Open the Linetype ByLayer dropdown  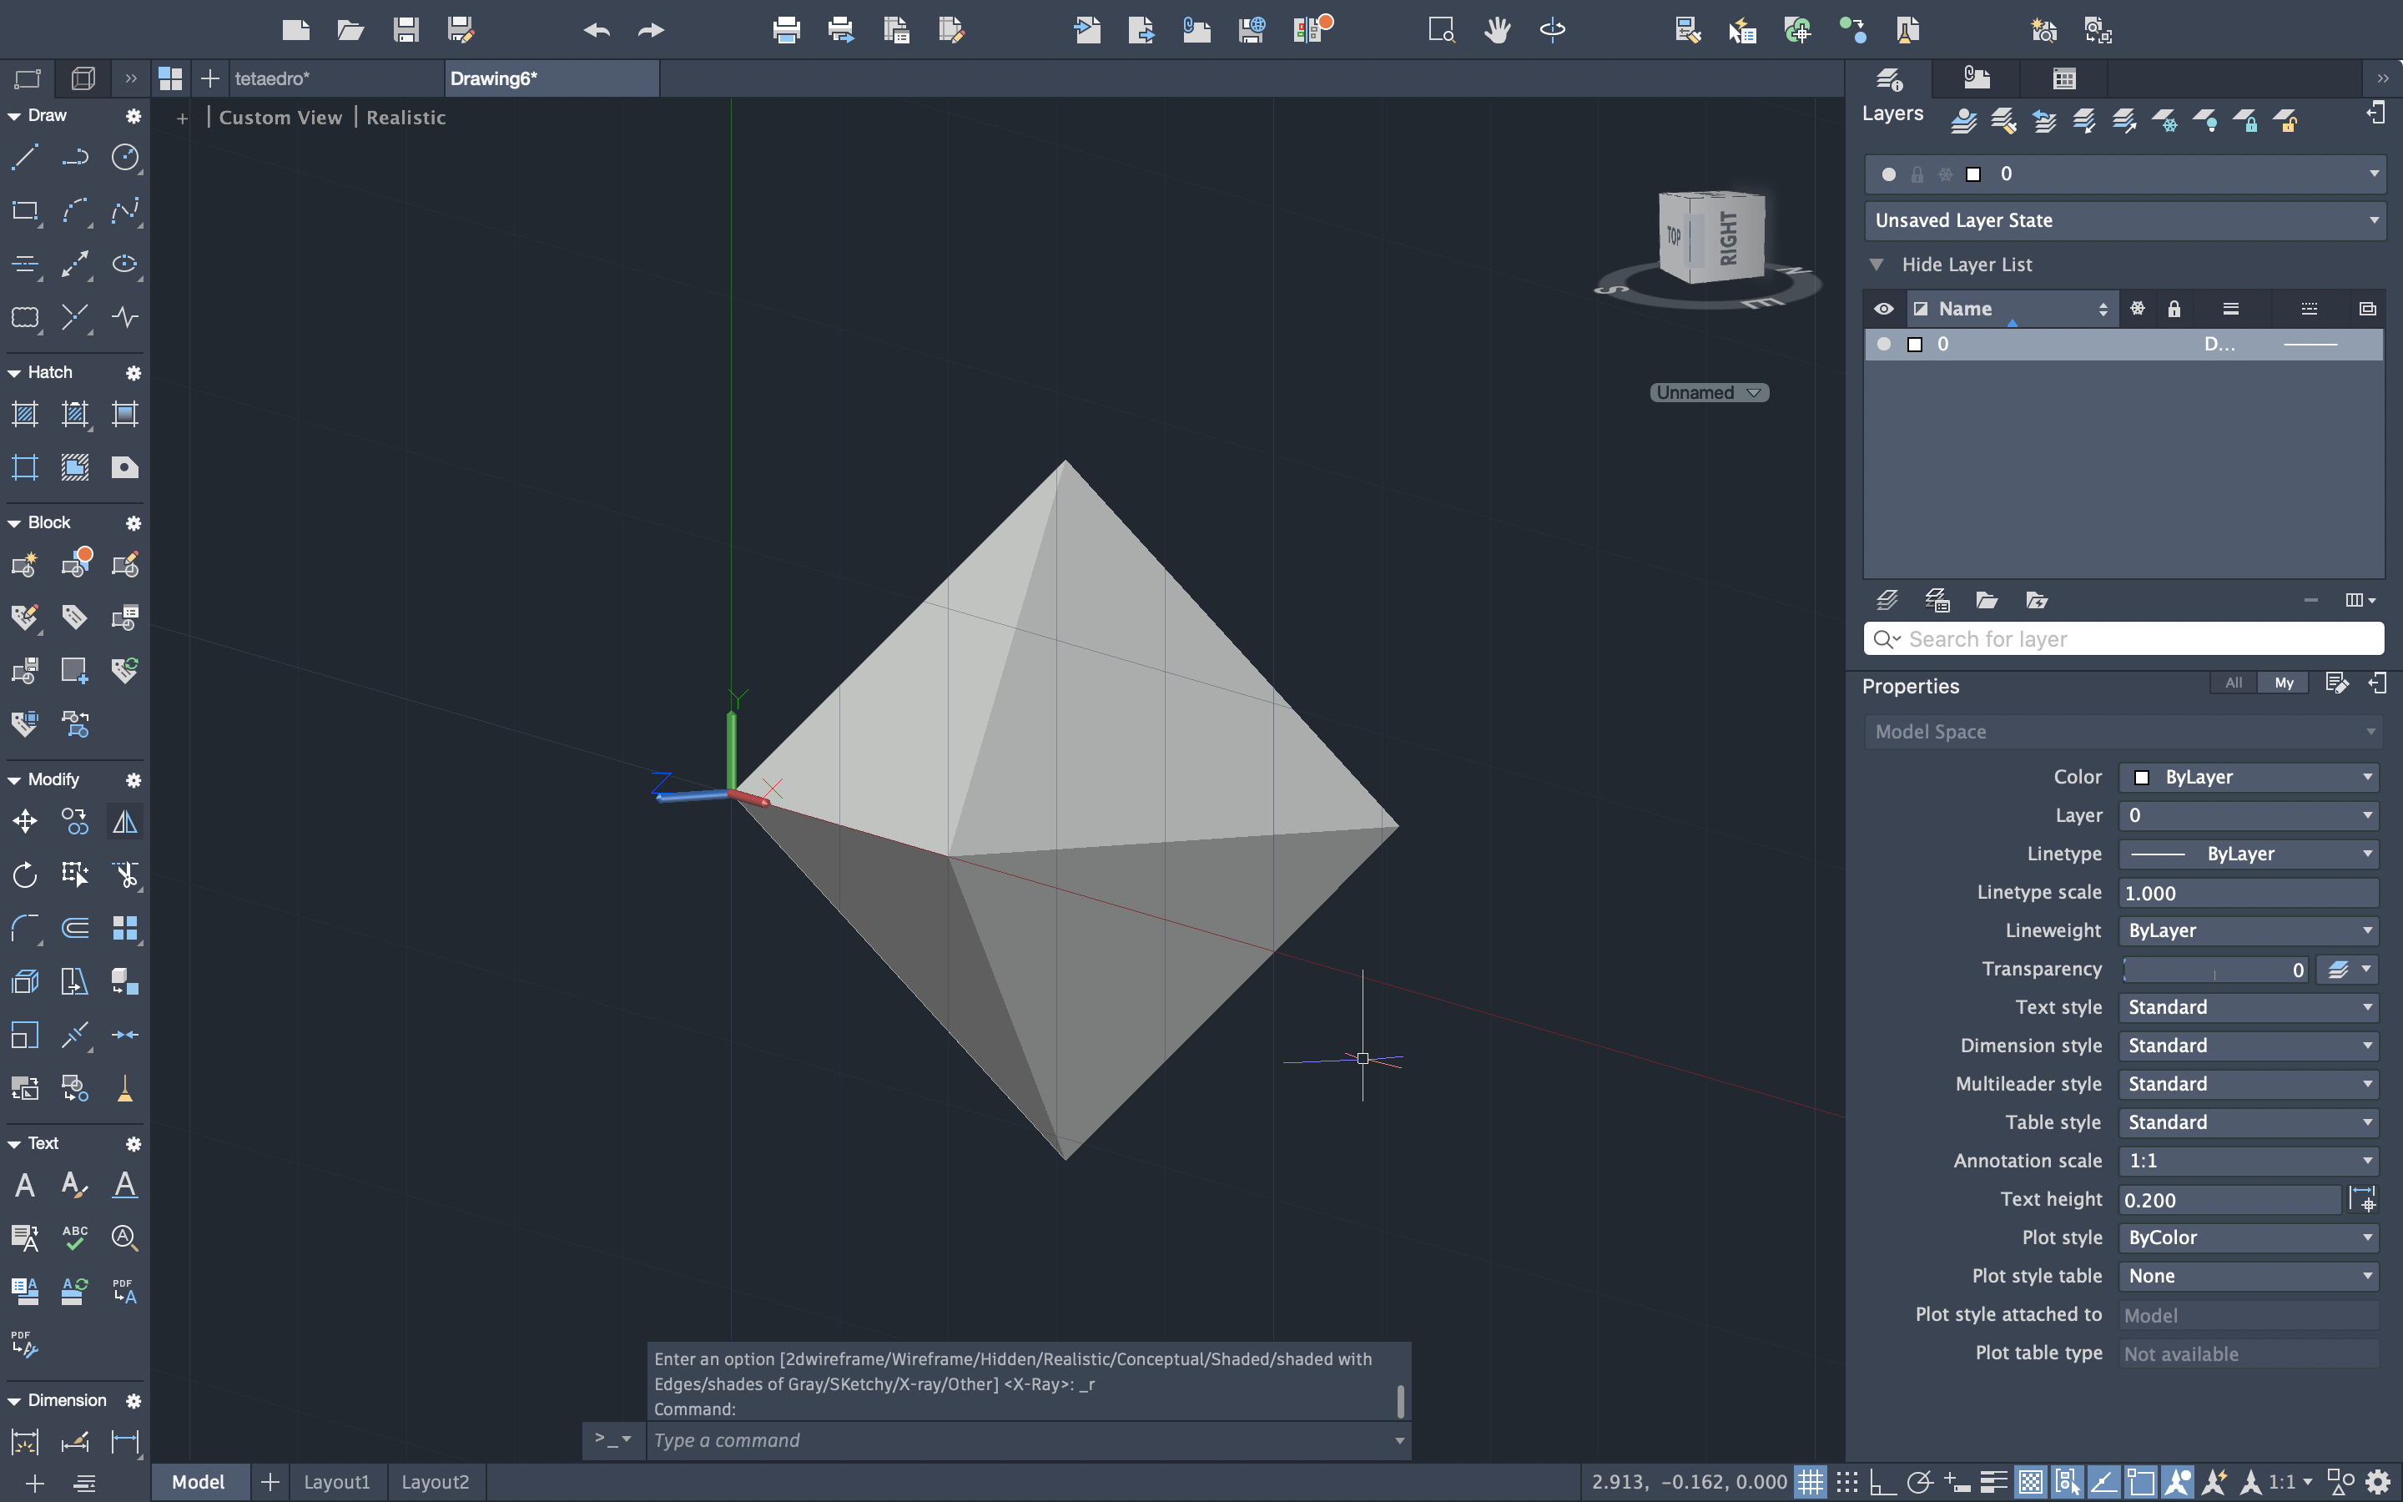point(2249,854)
